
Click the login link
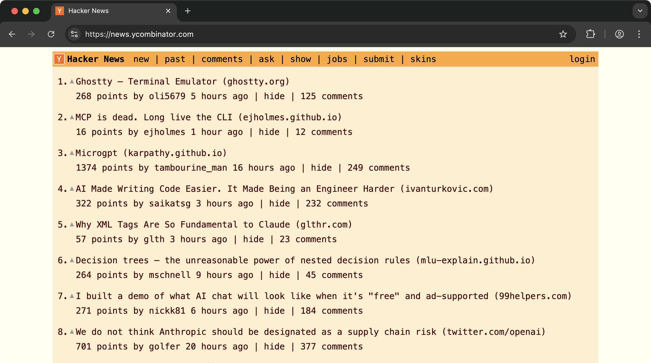pyautogui.click(x=582, y=59)
